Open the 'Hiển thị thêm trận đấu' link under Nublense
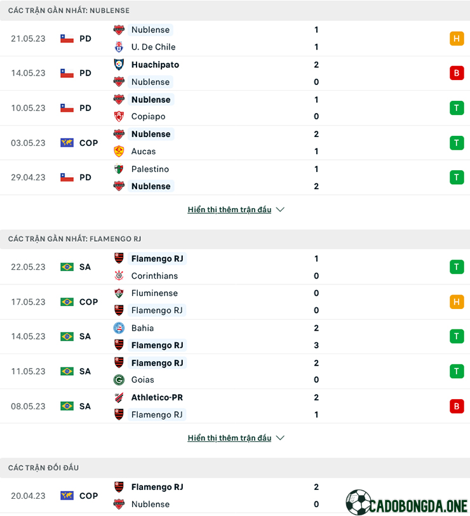Viewport: 470px width, 516px height. point(229,209)
